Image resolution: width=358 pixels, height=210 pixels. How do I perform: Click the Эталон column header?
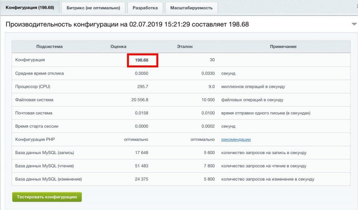click(185, 46)
